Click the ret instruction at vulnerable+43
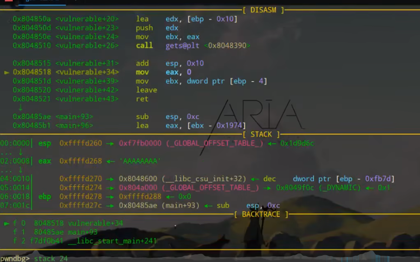Screen dimensions: 420x262 tap(142, 99)
